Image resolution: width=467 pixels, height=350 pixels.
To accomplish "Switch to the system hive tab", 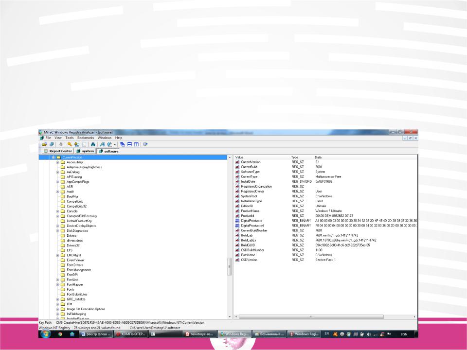I will pyautogui.click(x=85, y=151).
